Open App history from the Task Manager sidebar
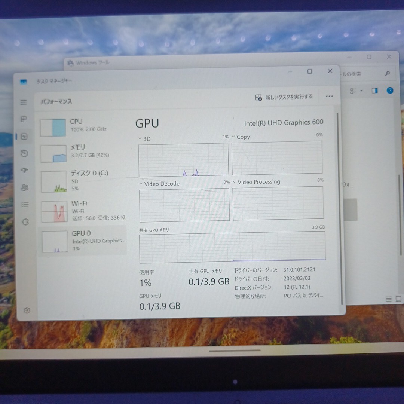 tap(24, 154)
